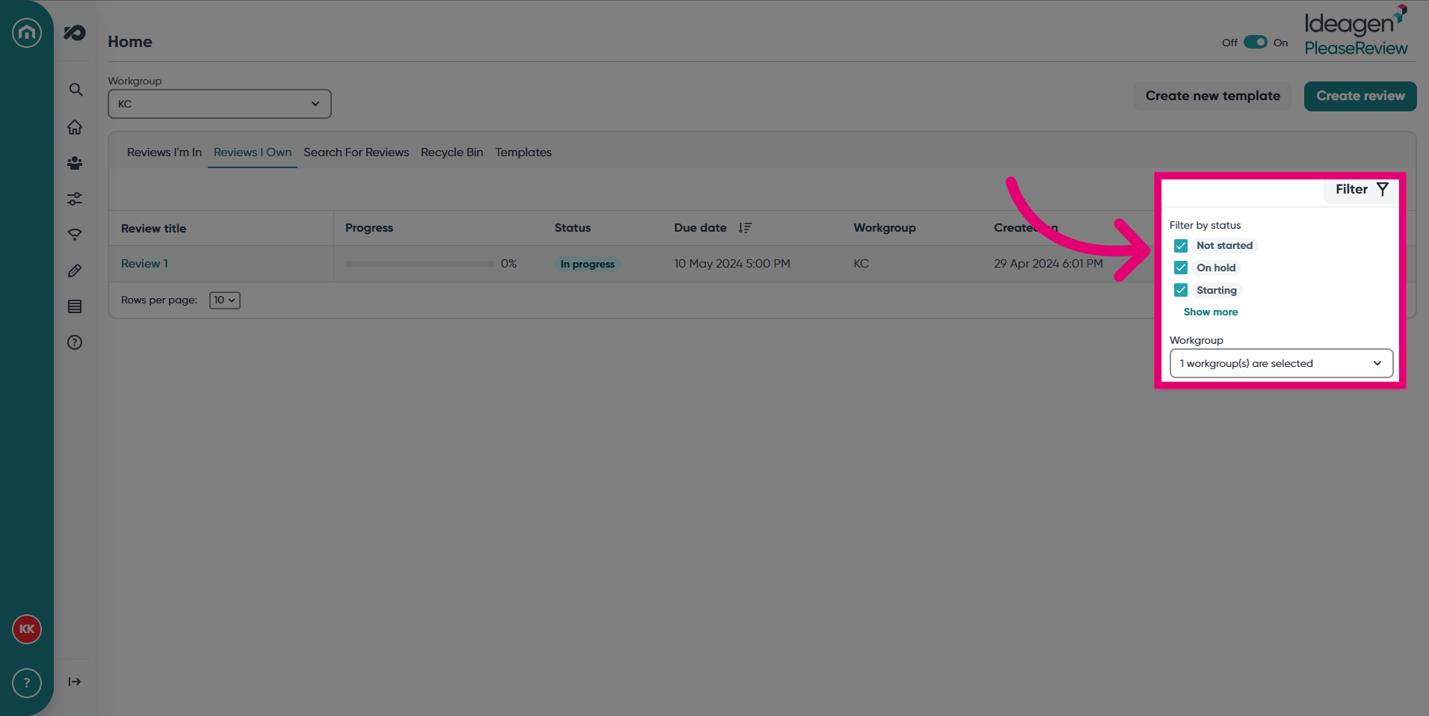Click the Home page heading
Screen dimensions: 1429x716
(x=130, y=42)
